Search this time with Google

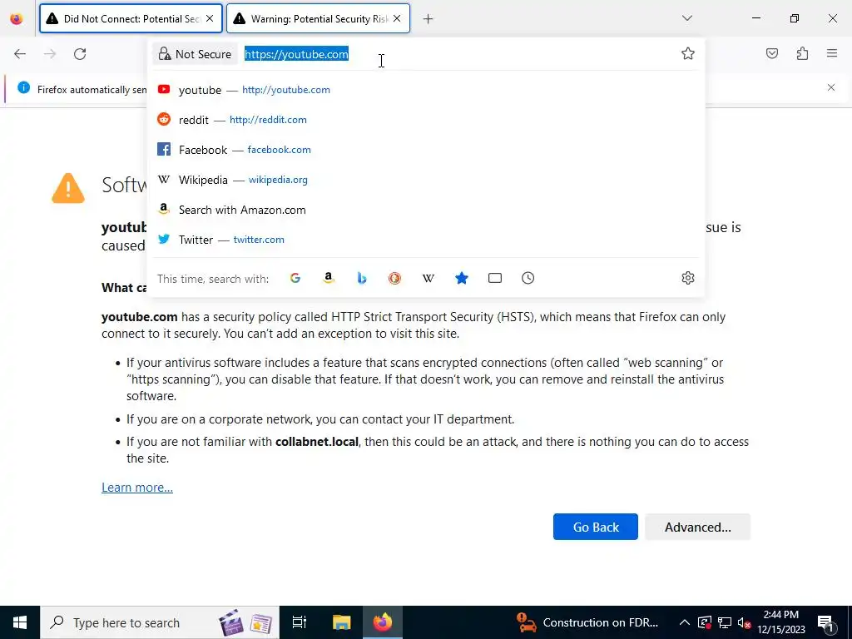(x=295, y=278)
